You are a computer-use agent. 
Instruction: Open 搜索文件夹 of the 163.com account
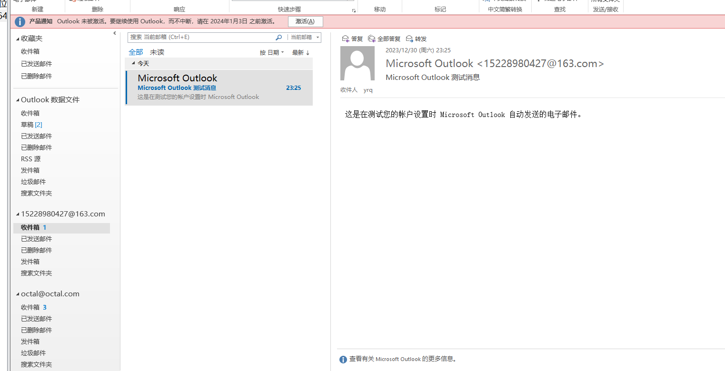[x=37, y=273]
